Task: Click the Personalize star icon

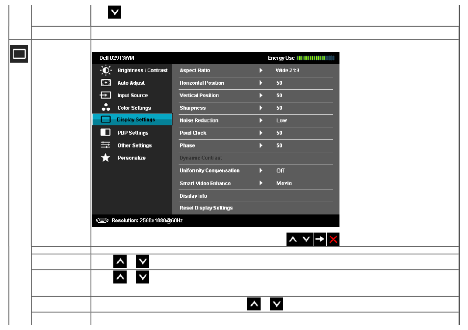Action: (x=105, y=158)
